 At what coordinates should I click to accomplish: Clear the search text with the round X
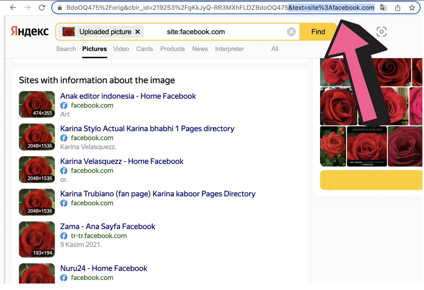coord(291,32)
